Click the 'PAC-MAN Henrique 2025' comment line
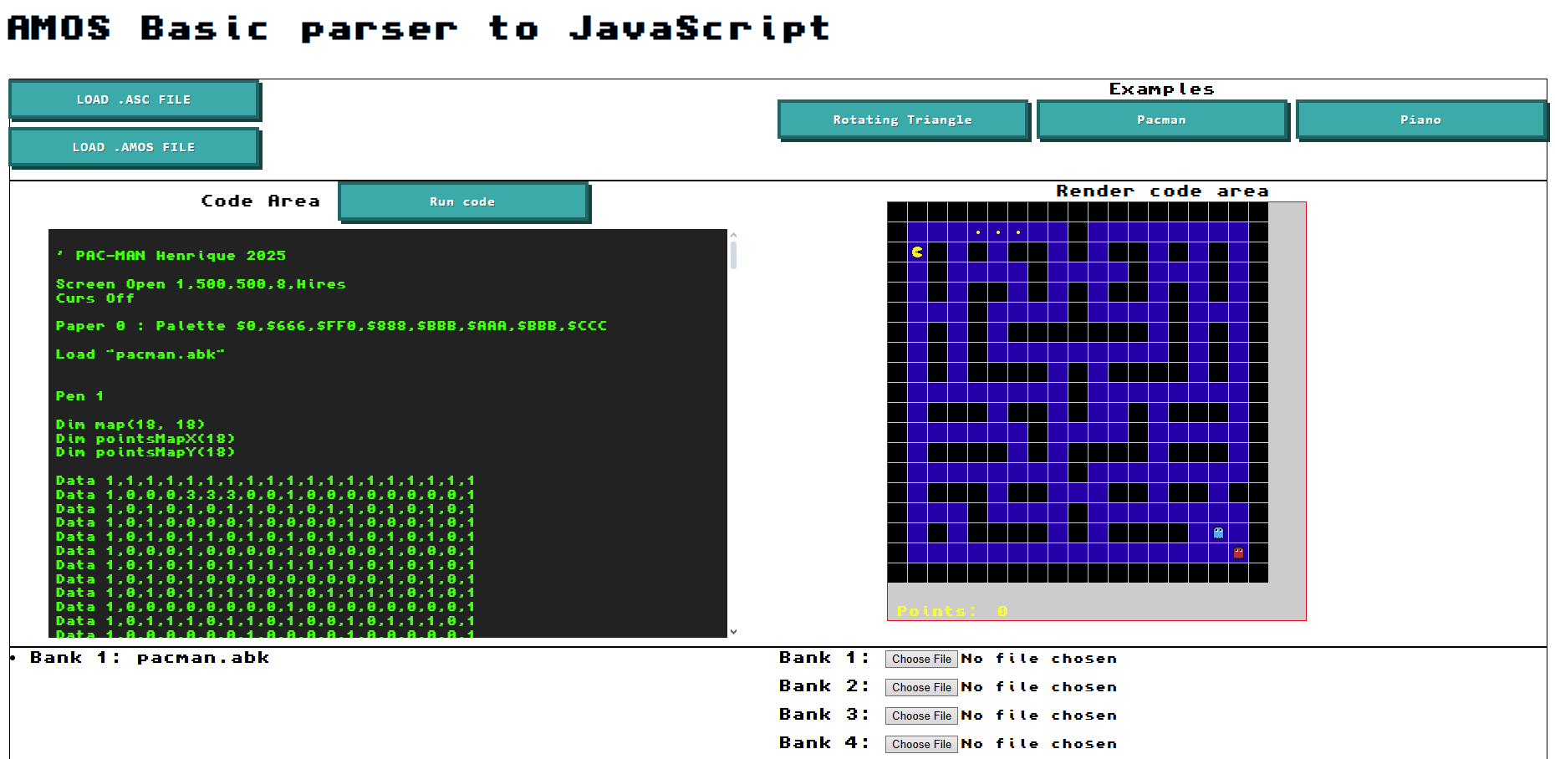This screenshot has height=759, width=1555. point(171,256)
